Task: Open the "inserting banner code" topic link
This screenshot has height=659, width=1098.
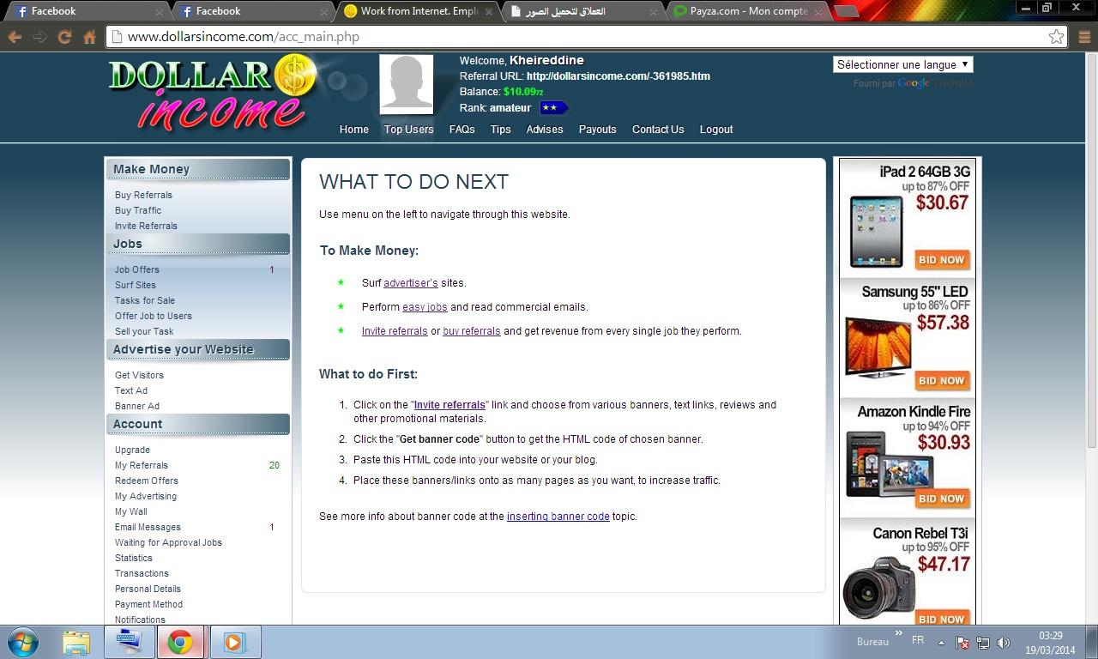Action: 558,517
